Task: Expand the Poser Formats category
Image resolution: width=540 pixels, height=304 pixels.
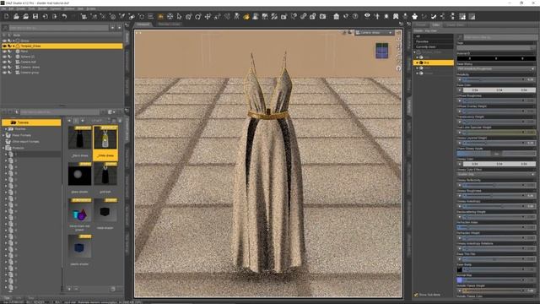Action: pos(3,135)
